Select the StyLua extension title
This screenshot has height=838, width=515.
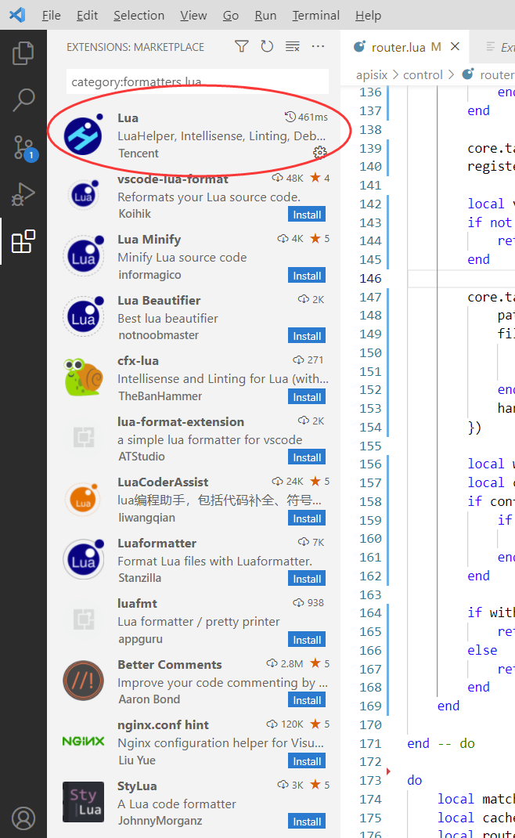[x=137, y=786]
